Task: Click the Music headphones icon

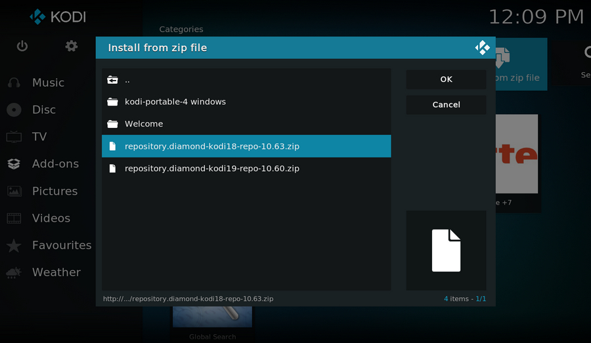Action: pyautogui.click(x=14, y=83)
